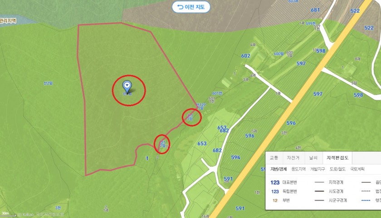Click the 시군구경계 line legend symbol

click(x=319, y=200)
